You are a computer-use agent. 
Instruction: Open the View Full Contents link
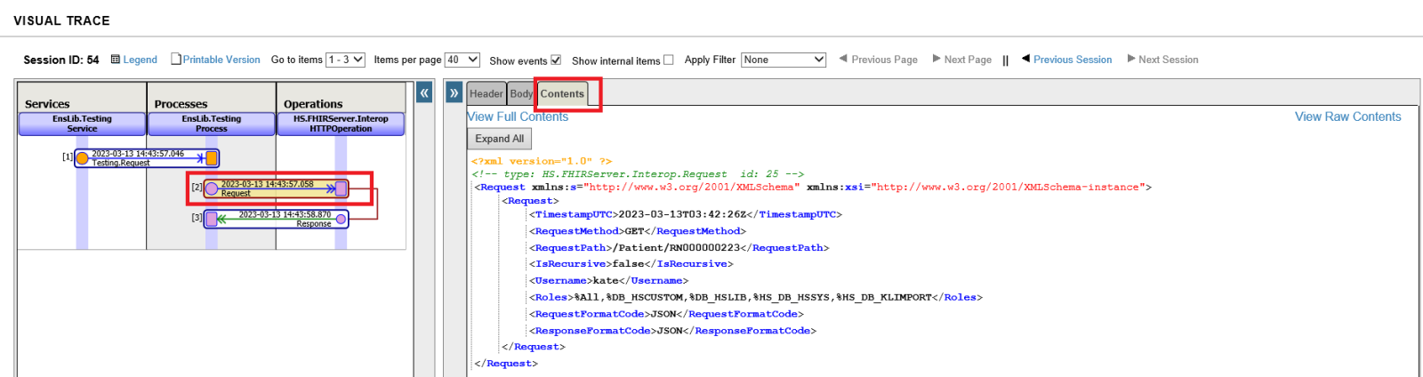518,116
